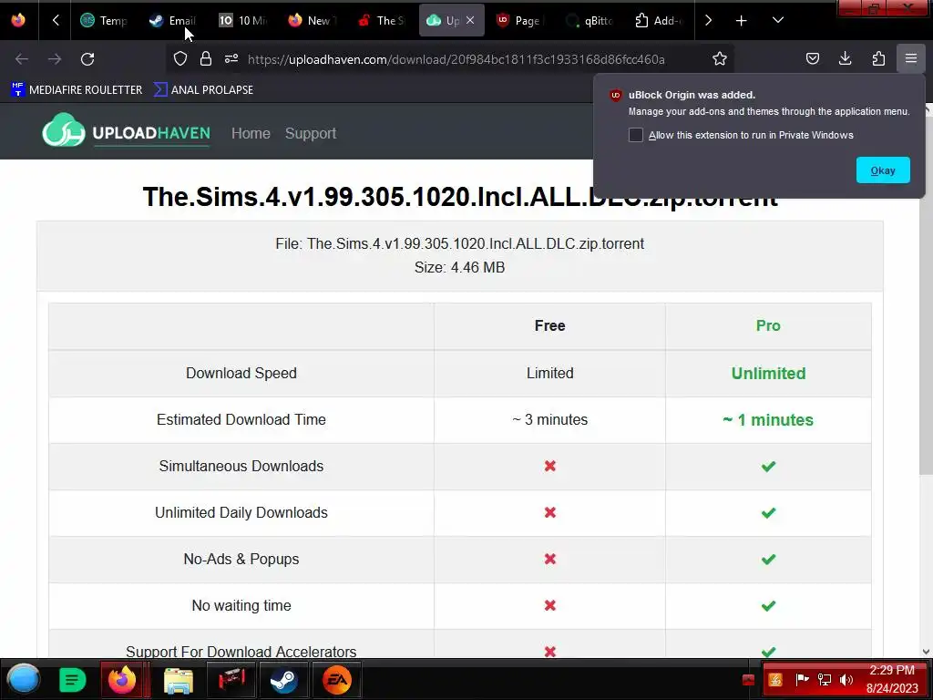Screen dimensions: 933x700
Task: Click Firefox icon in the taskbar
Action: pyautogui.click(x=122, y=679)
